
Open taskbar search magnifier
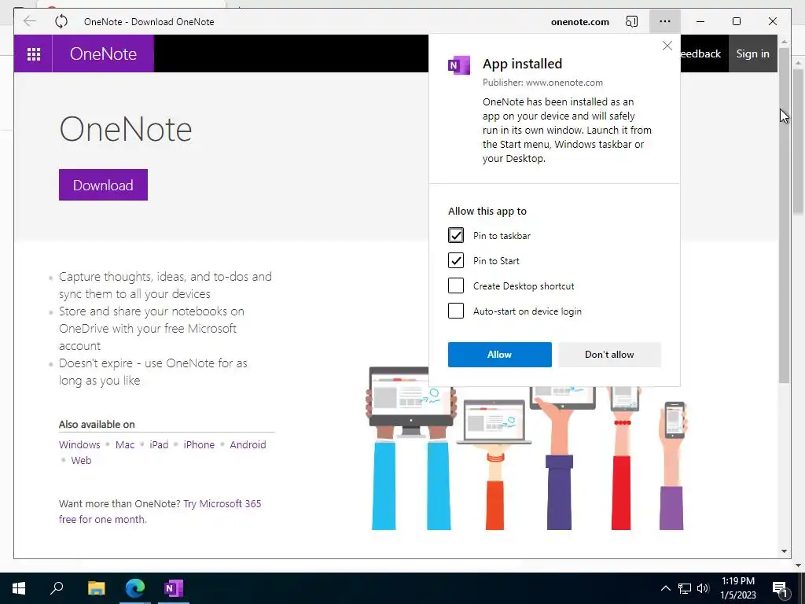point(57,588)
